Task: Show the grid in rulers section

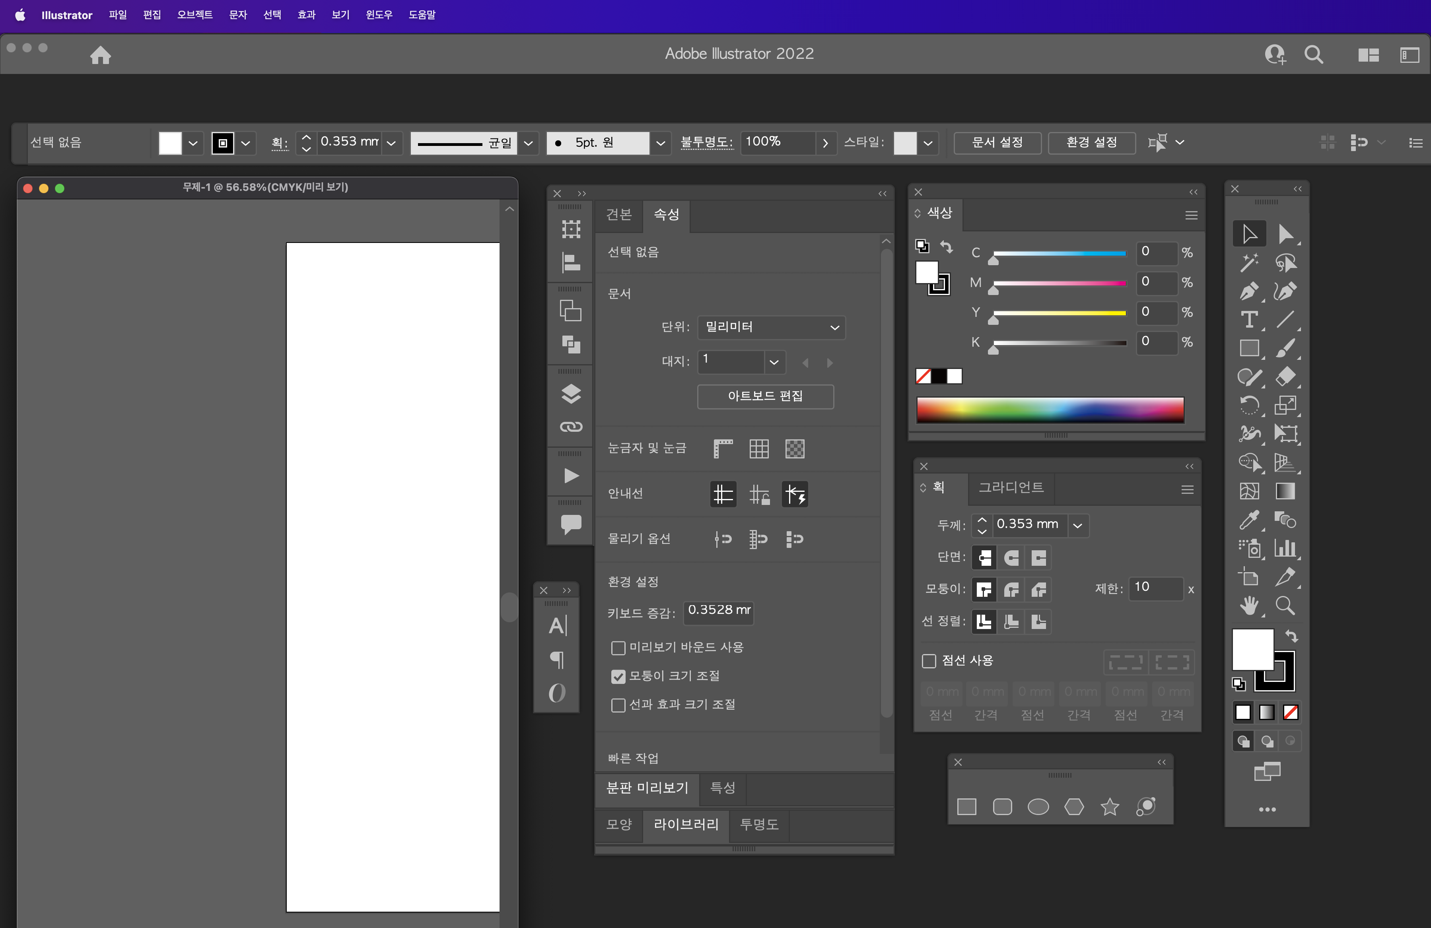Action: [x=758, y=448]
